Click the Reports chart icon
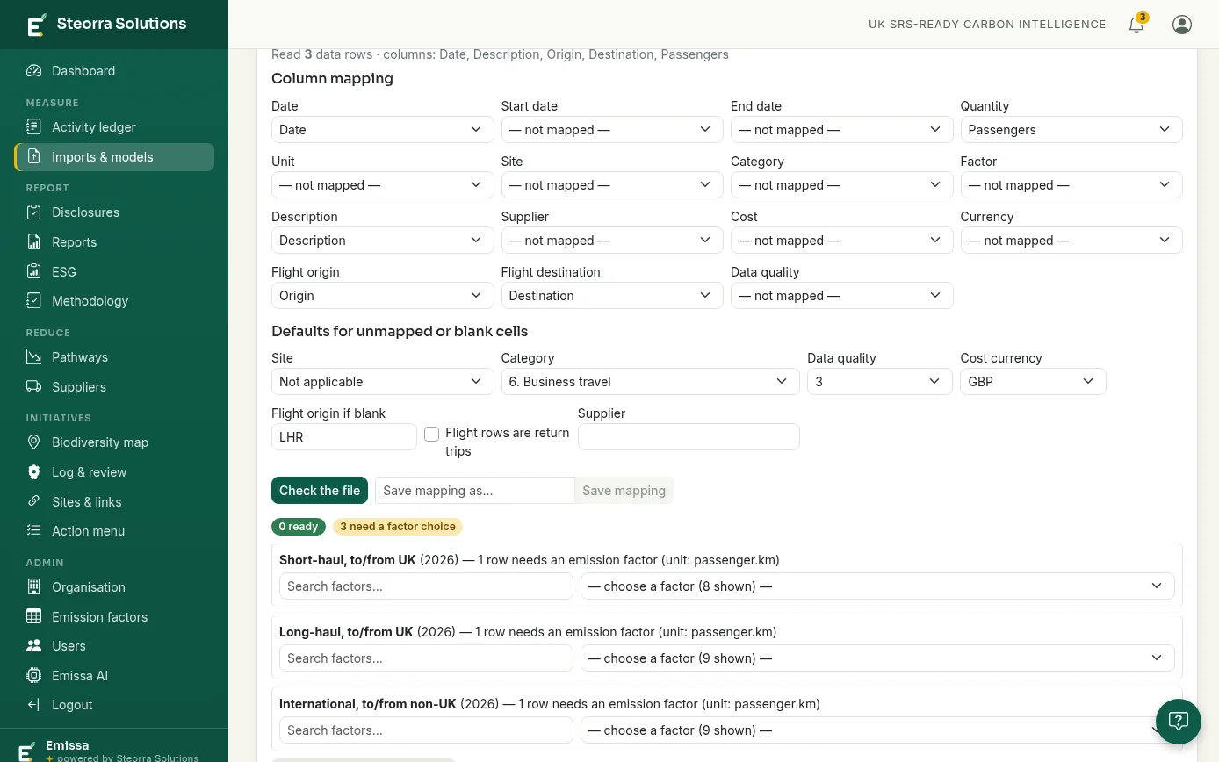The image size is (1219, 762). [33, 242]
